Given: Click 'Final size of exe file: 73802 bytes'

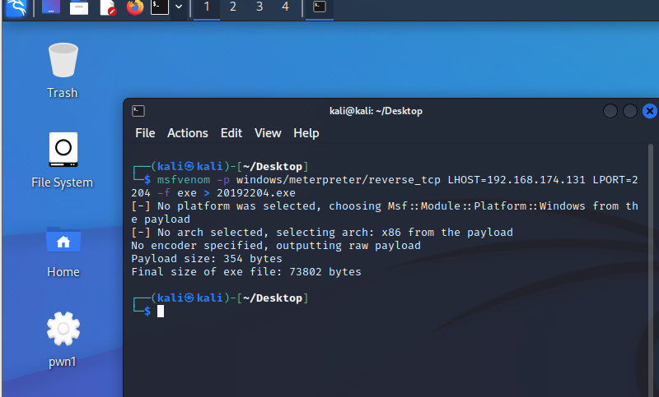Looking at the screenshot, I should (246, 272).
